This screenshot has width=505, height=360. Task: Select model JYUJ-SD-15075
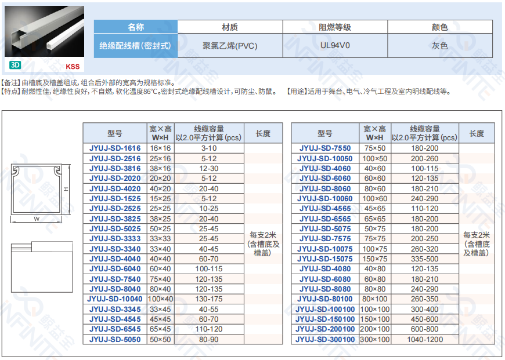(325, 259)
